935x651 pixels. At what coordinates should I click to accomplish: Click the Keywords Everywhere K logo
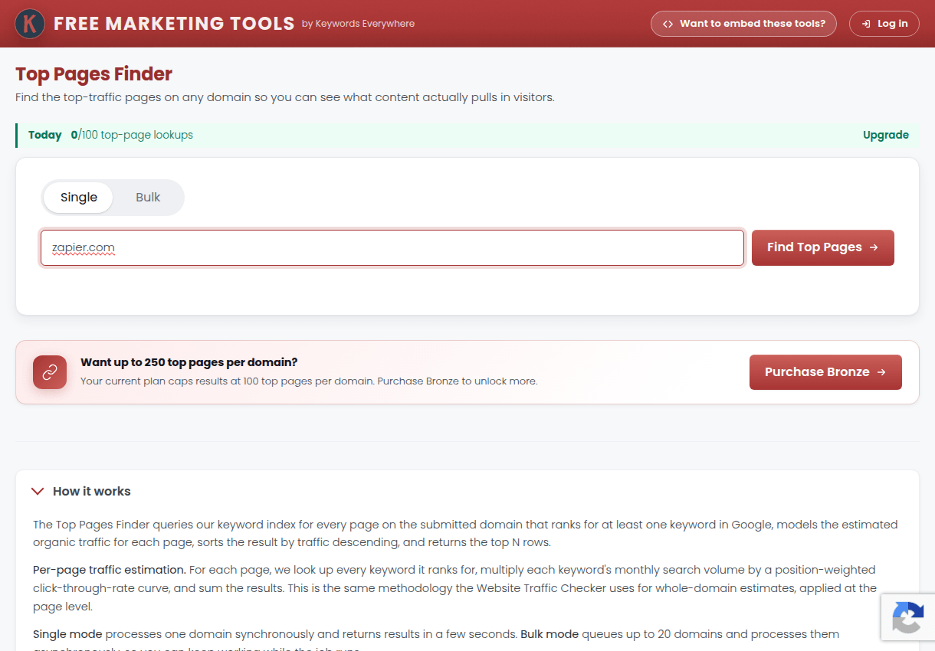pyautogui.click(x=30, y=24)
